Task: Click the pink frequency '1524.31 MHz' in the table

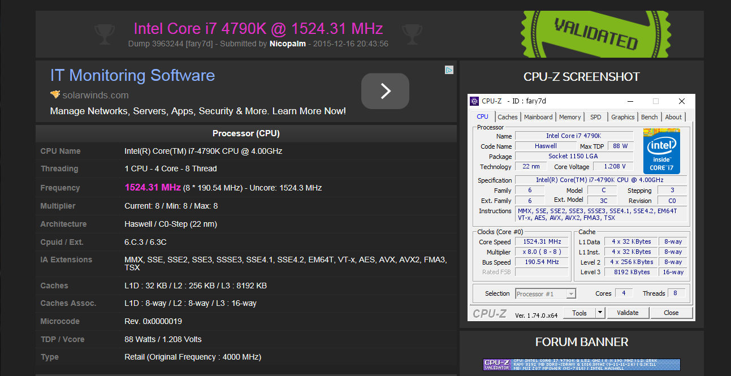Action: click(x=153, y=187)
